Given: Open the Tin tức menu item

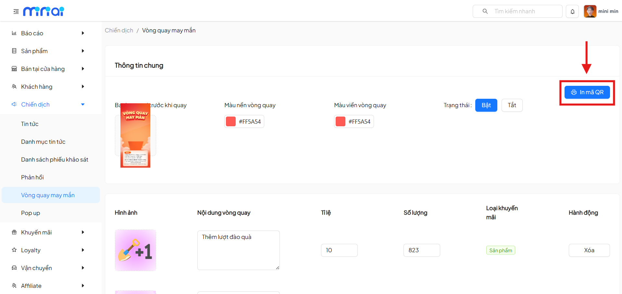Looking at the screenshot, I should click(30, 124).
